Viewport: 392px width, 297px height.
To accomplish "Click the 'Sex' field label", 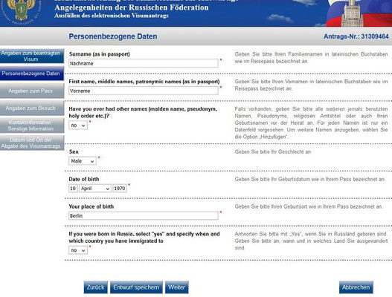I will click(x=74, y=151).
